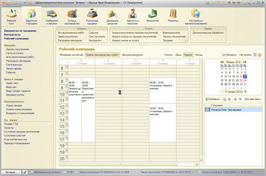
Task: Open the Денежные средства section
Action: coord(112,17)
